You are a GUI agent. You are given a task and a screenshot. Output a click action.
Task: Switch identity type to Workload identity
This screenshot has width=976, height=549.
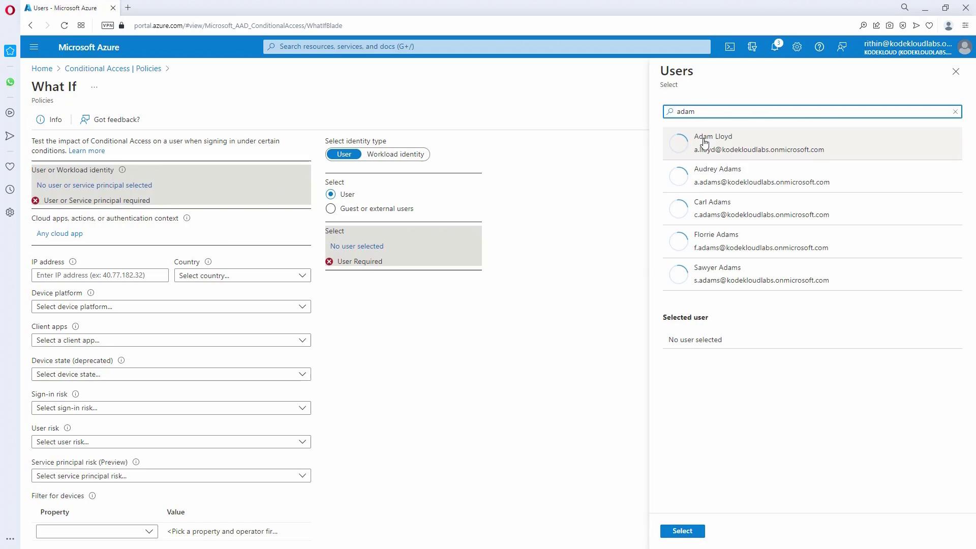coord(395,155)
